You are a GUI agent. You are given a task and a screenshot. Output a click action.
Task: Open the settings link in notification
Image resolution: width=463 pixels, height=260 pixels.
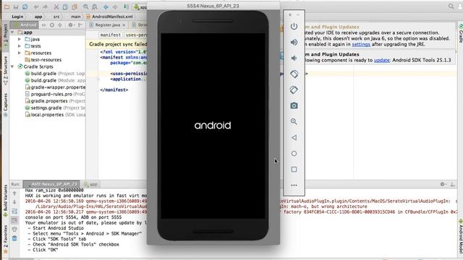(x=361, y=44)
